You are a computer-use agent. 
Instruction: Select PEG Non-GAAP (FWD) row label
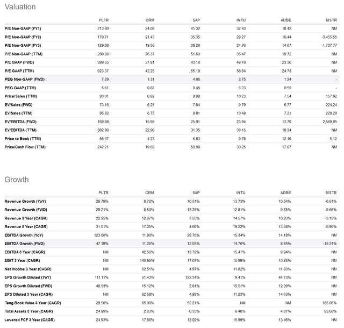25,79
